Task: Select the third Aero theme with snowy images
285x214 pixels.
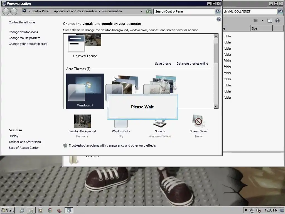Action: coord(160,85)
